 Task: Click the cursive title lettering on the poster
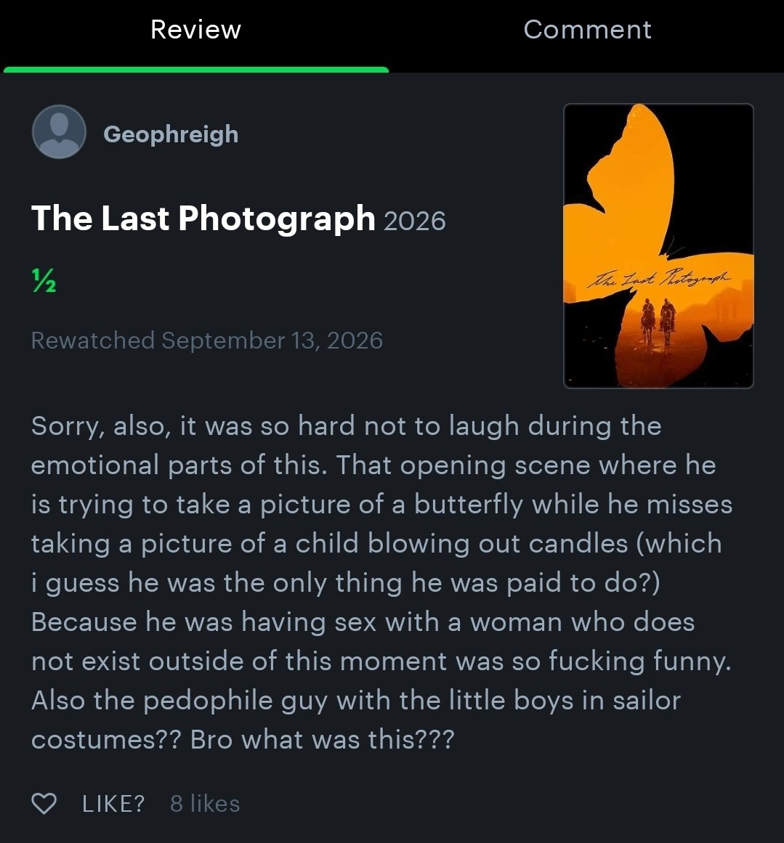659,280
